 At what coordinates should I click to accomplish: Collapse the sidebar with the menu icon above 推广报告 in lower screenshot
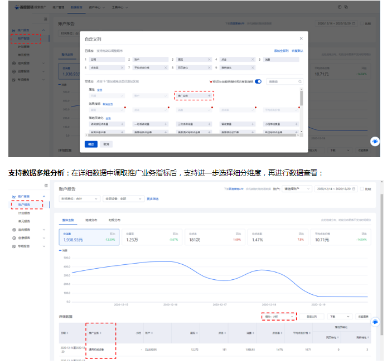(46, 185)
